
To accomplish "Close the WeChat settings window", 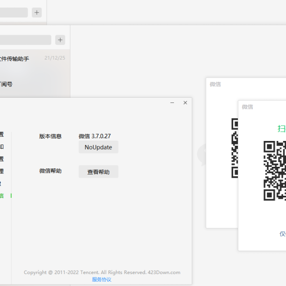I will pos(185,103).
